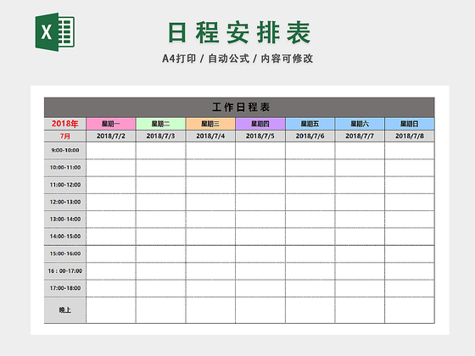Click the blue 星期五 header cell
Viewport: 475px width, 356px height.
point(310,124)
